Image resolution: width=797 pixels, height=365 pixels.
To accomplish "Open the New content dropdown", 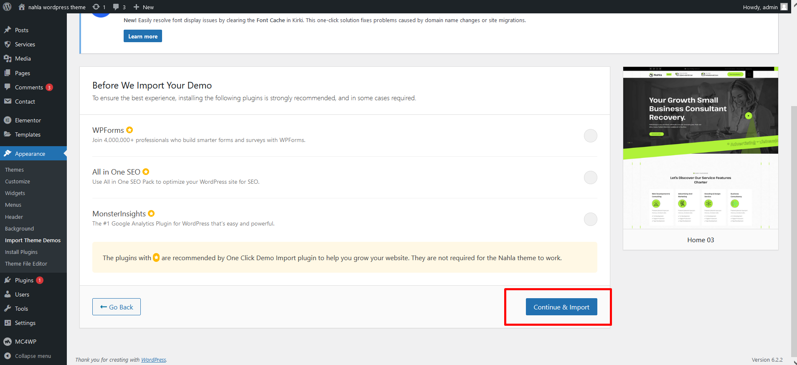I will 144,7.
